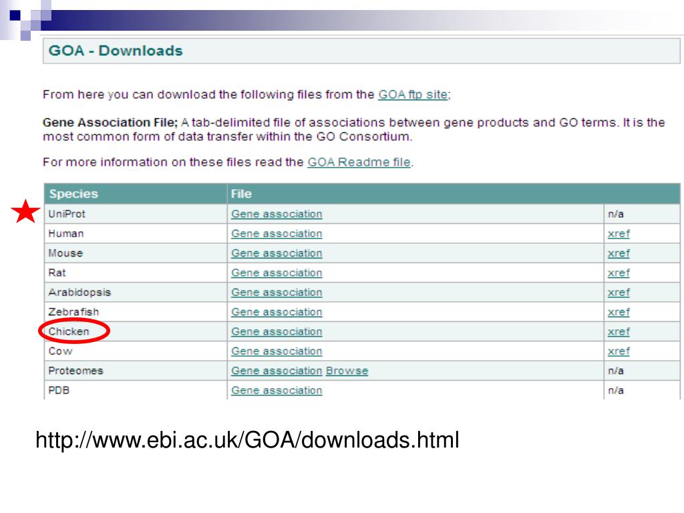Click the Species column header
684x513 pixels.
click(135, 194)
